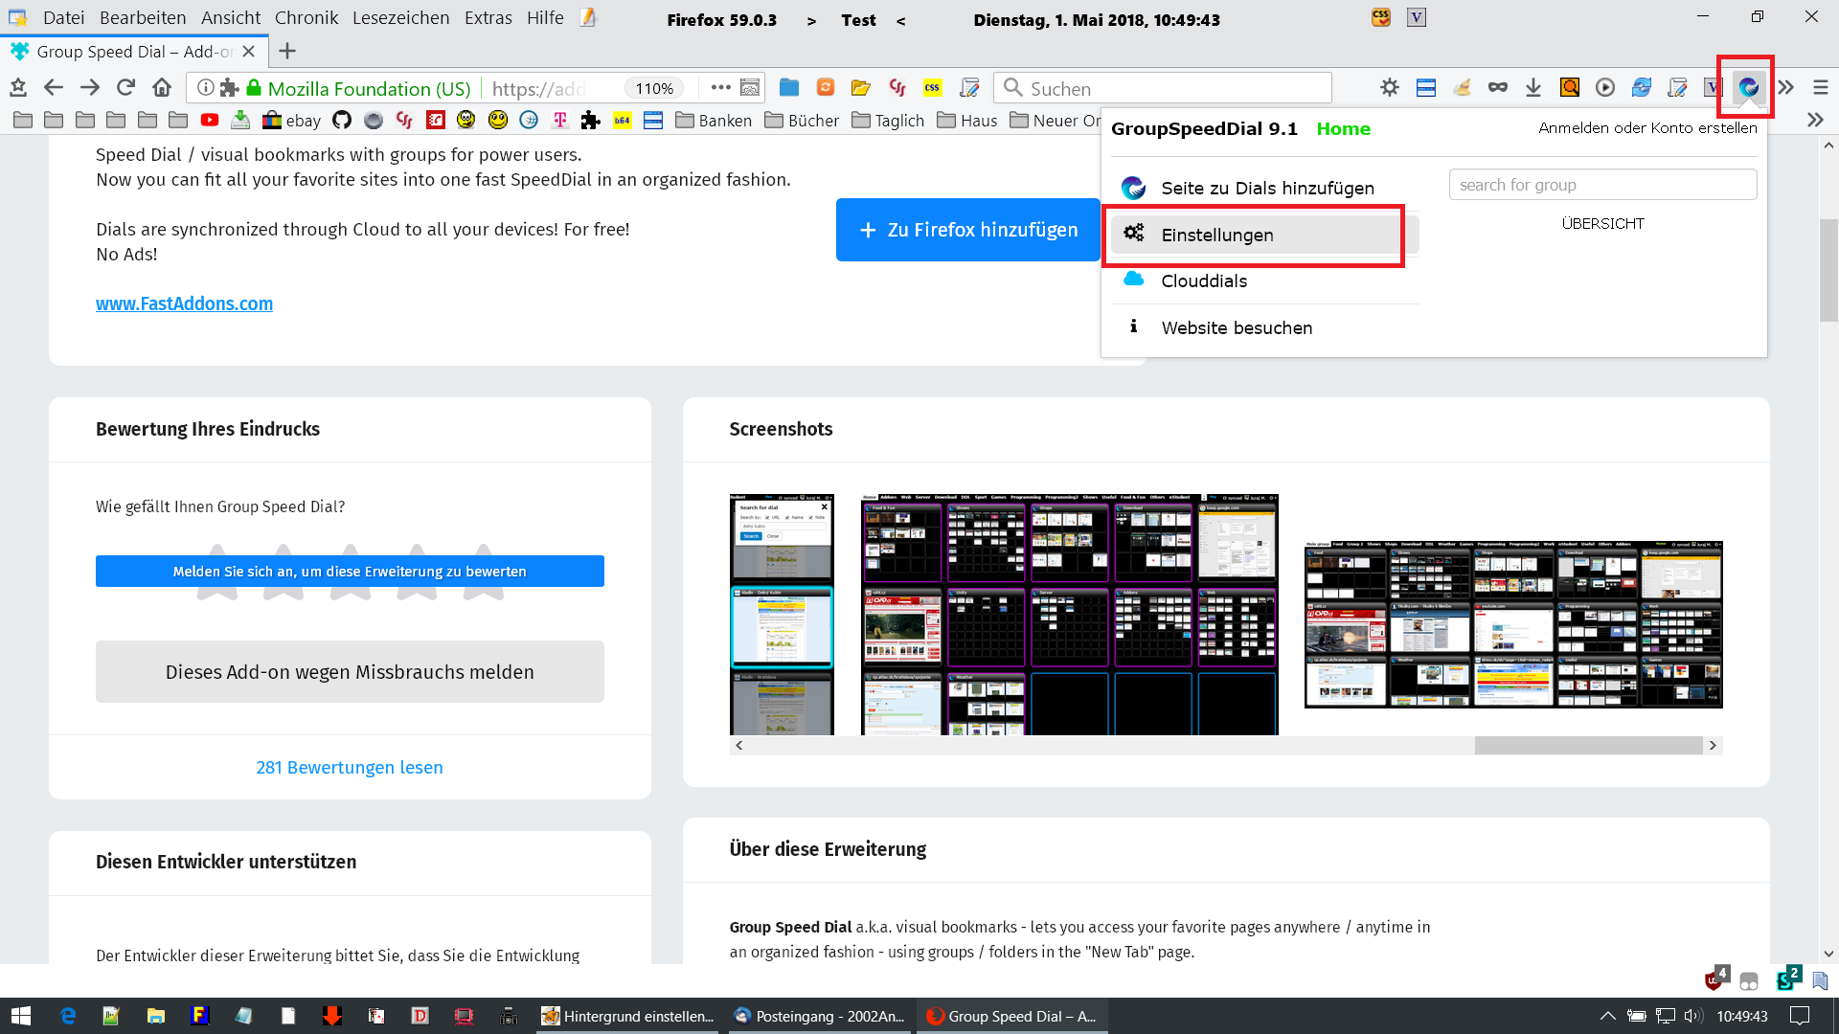Viewport: 1839px width, 1034px height.
Task: Open the GitHub bookmark icon
Action: [342, 121]
